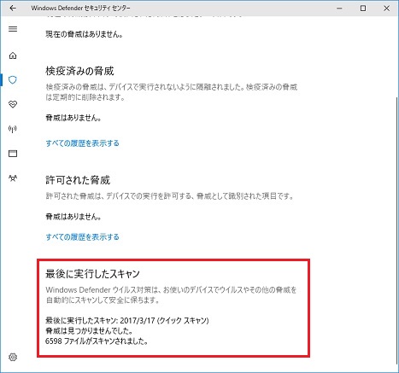Close the Windows Defender window

pos(386,9)
